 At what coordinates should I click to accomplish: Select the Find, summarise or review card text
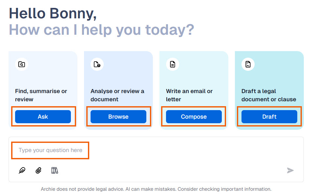click(x=41, y=95)
